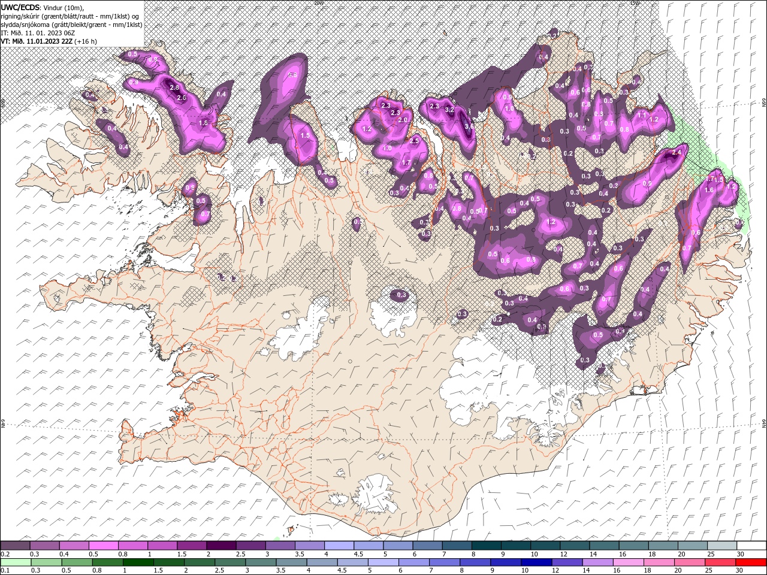Select pale green swatch between 0.1 and 0.3

[16, 562]
